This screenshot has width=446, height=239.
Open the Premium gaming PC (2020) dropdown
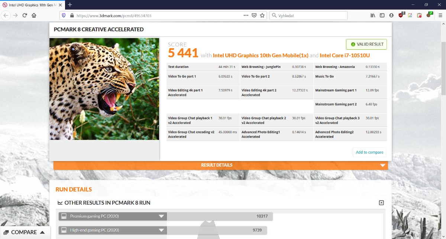point(161,216)
